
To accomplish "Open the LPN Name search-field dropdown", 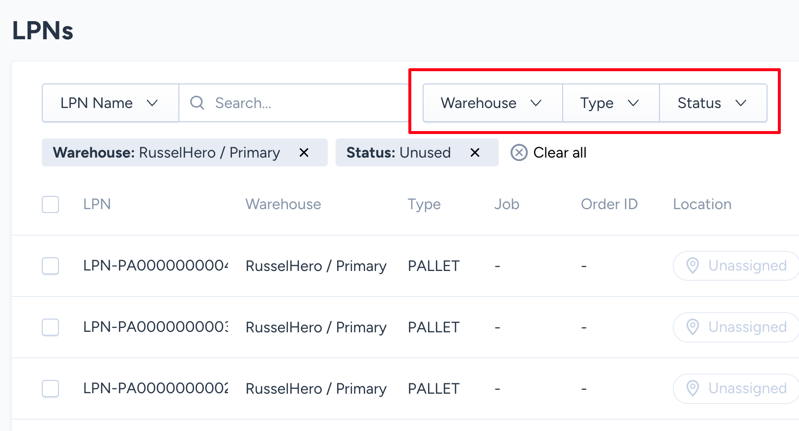I will pyautogui.click(x=110, y=103).
